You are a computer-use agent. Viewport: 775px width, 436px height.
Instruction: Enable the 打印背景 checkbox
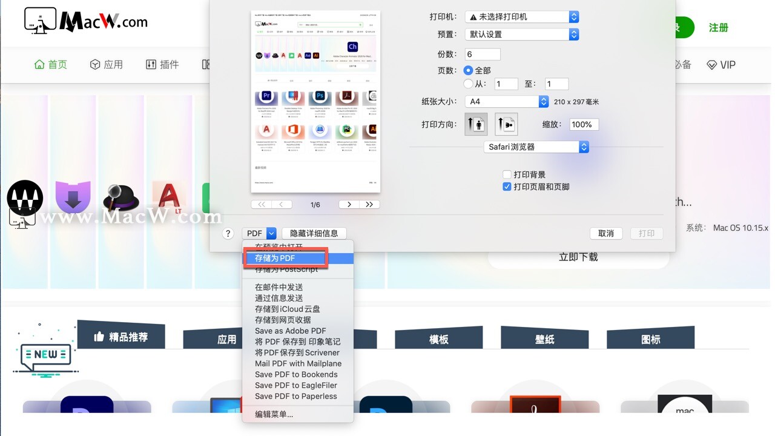click(x=507, y=175)
